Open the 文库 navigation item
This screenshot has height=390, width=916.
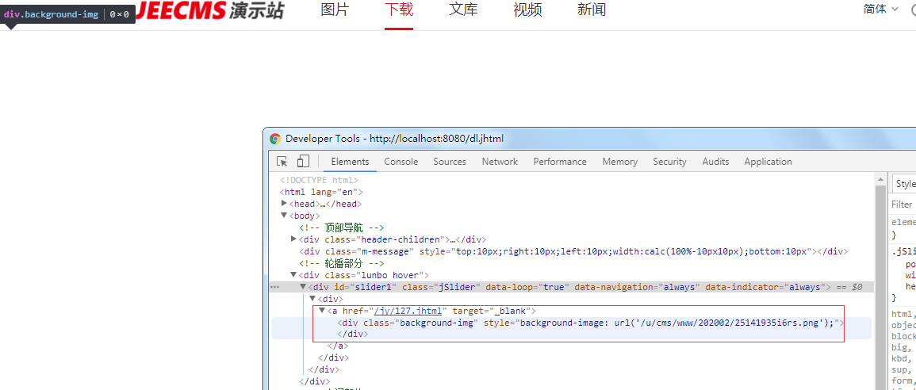pos(463,10)
